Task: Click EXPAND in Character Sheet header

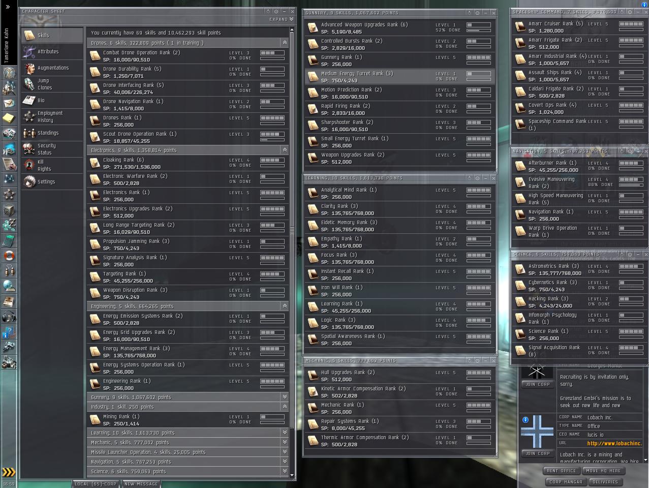Action: coord(281,19)
